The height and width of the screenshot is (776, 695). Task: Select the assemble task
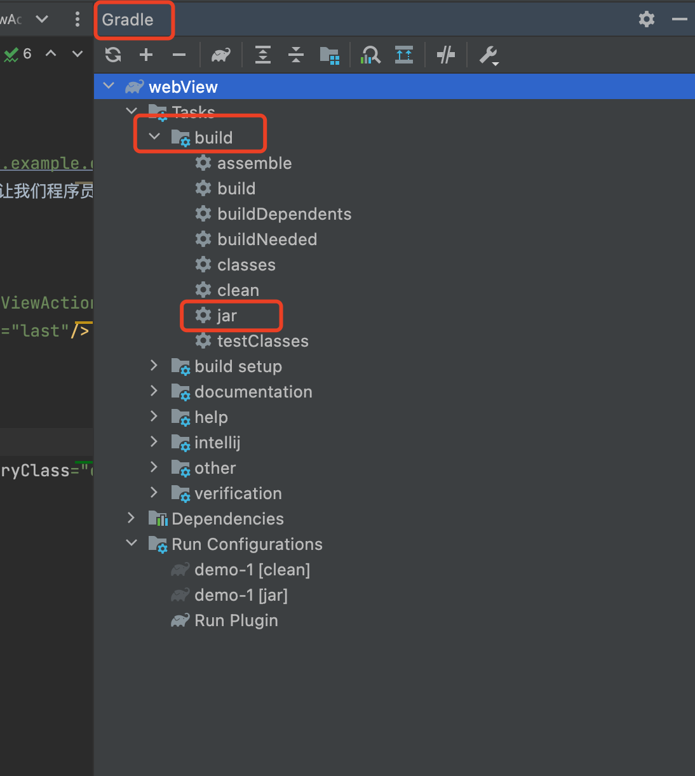point(254,163)
